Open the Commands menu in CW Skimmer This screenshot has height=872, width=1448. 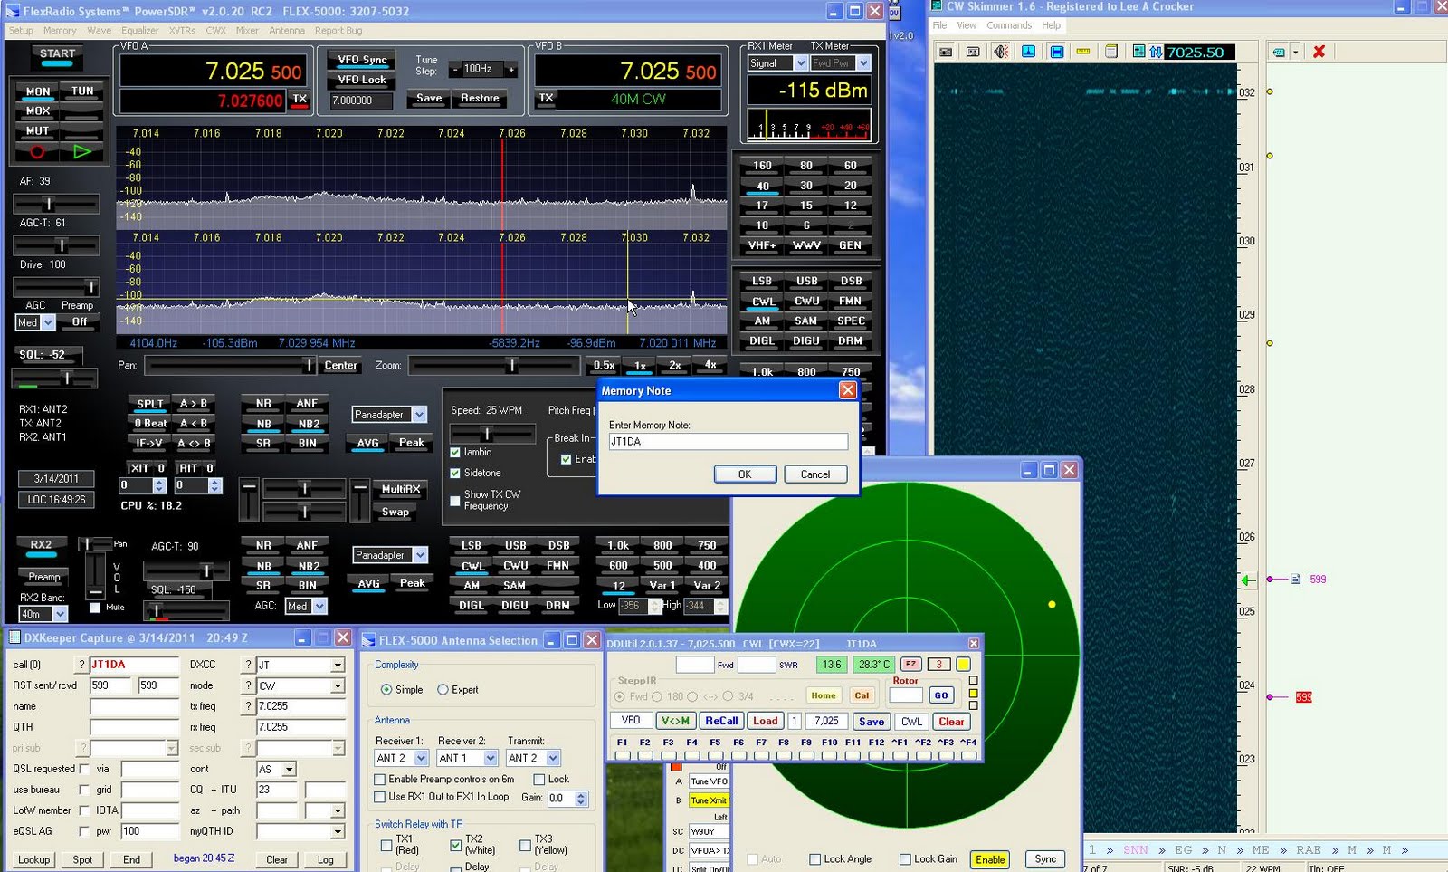click(1008, 25)
